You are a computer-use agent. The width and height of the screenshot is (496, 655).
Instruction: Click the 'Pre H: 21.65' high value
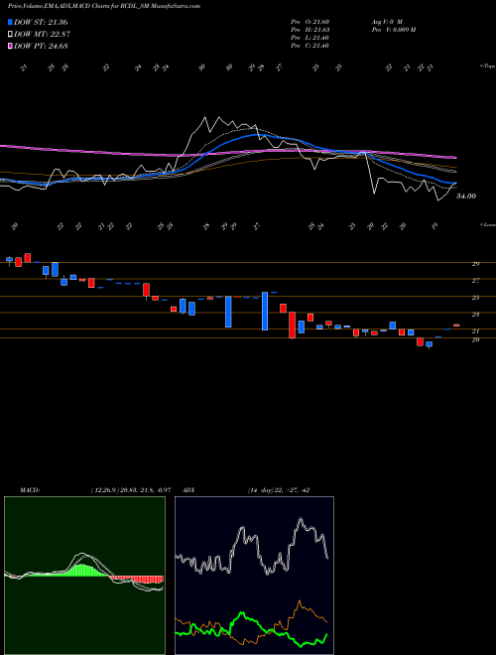[x=310, y=30]
